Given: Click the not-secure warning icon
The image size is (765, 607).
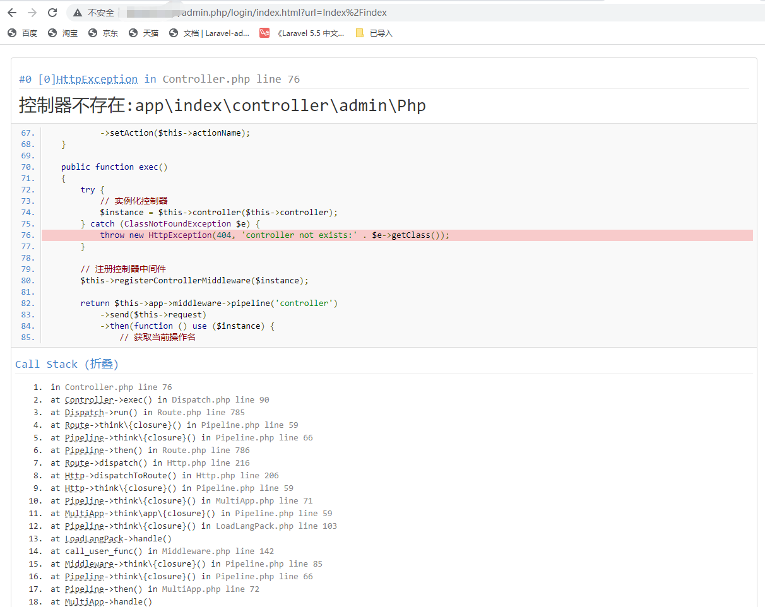Looking at the screenshot, I should click(78, 13).
